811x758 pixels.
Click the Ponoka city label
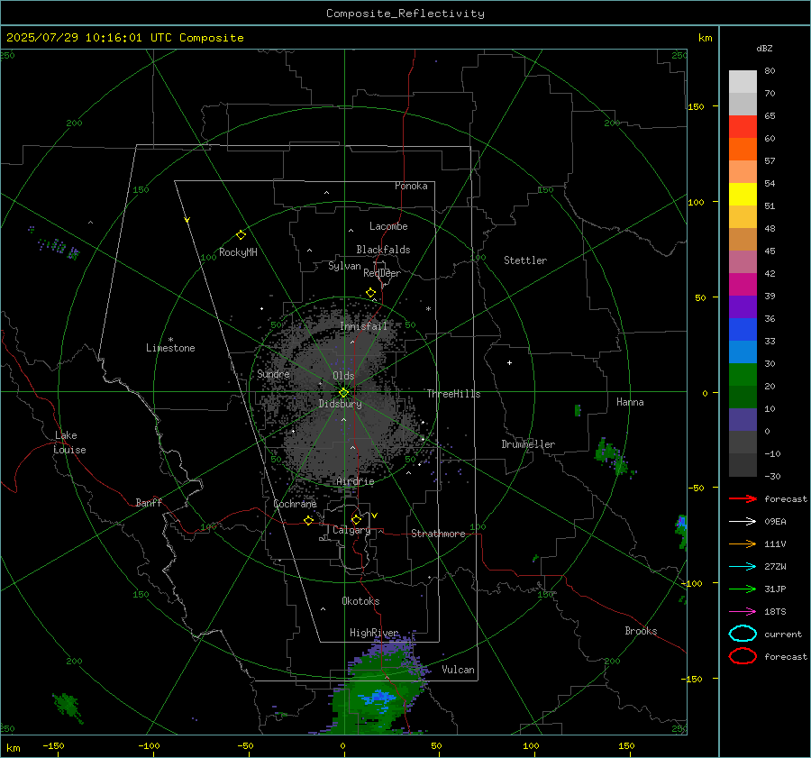(x=411, y=186)
